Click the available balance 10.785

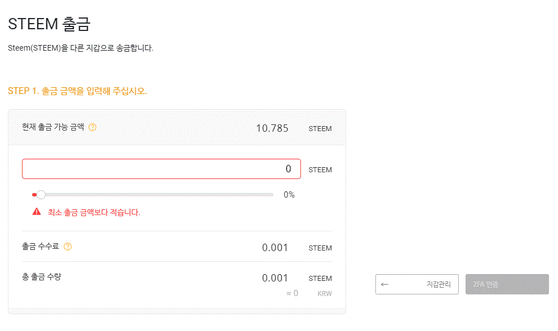click(x=272, y=128)
